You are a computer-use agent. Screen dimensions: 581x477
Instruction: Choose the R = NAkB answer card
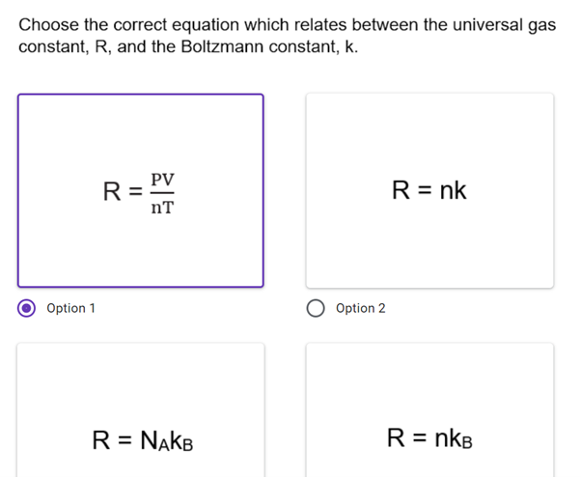[x=141, y=410]
